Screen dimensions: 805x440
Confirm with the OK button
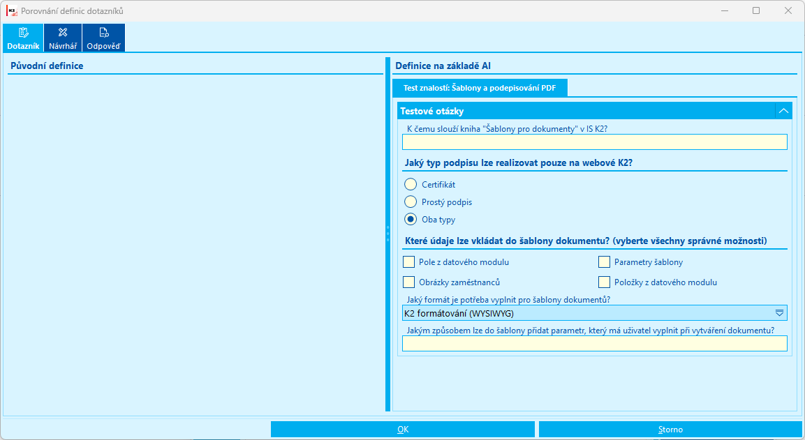pyautogui.click(x=402, y=430)
